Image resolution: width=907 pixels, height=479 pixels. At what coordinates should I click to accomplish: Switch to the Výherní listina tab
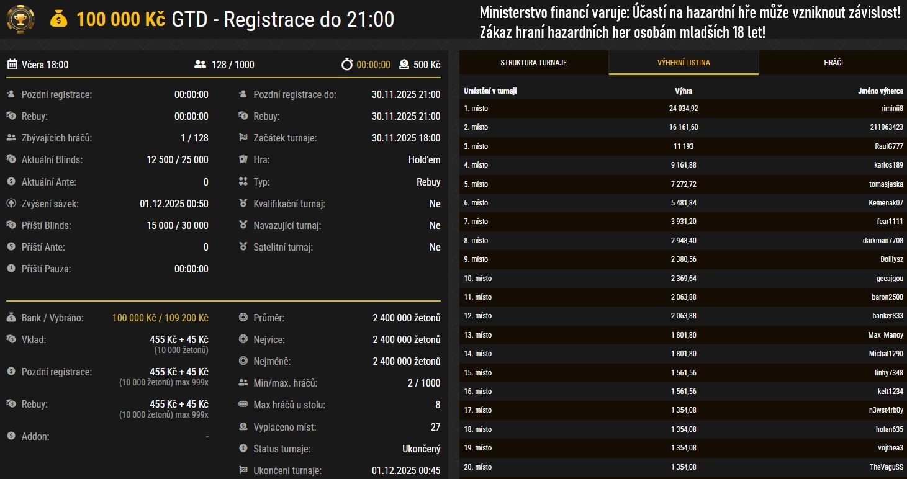tap(684, 63)
